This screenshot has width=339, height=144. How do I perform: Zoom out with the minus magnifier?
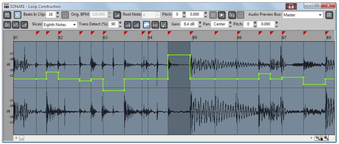317,138
